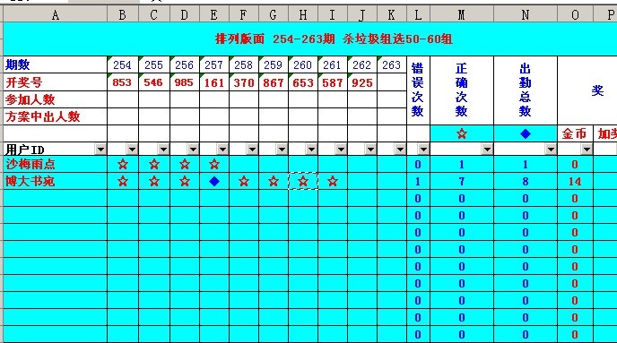Select column A header
Screen dimensions: 617x343
tap(55, 15)
